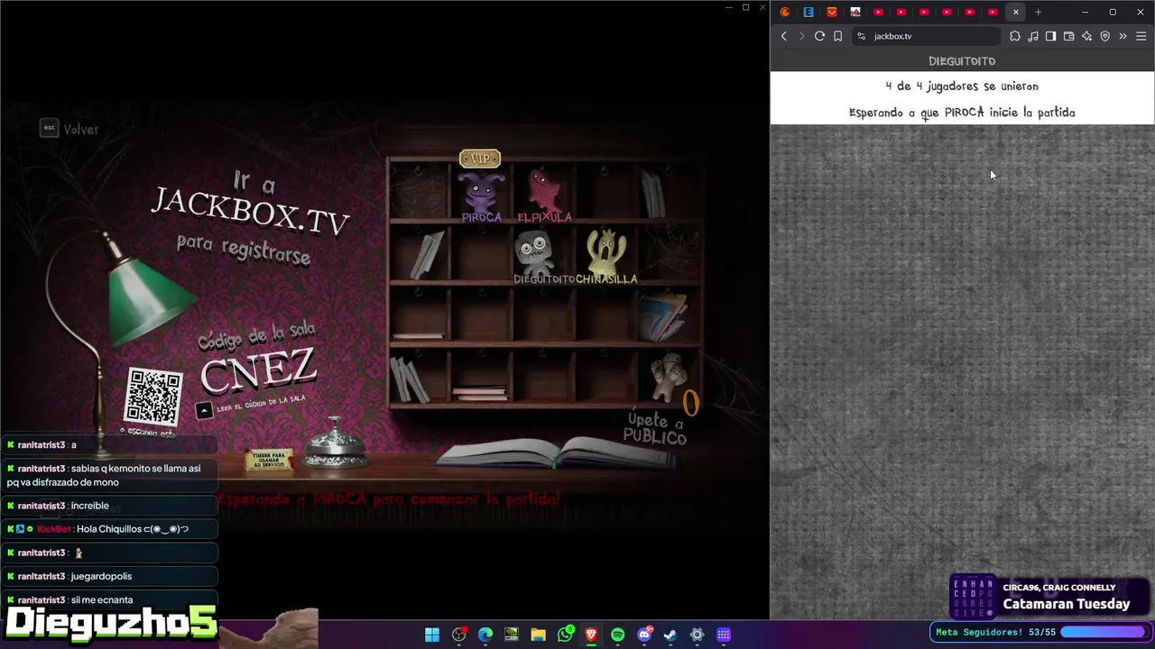
Task: Switch to the Crunchyroll browser tab
Action: [785, 12]
